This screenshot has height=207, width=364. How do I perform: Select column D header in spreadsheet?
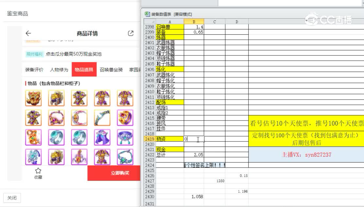(x=237, y=22)
